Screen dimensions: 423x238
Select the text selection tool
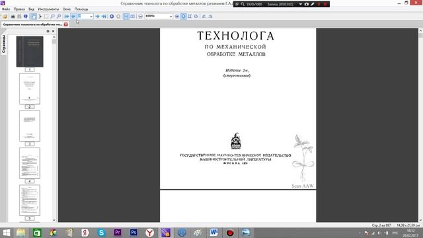point(40,17)
